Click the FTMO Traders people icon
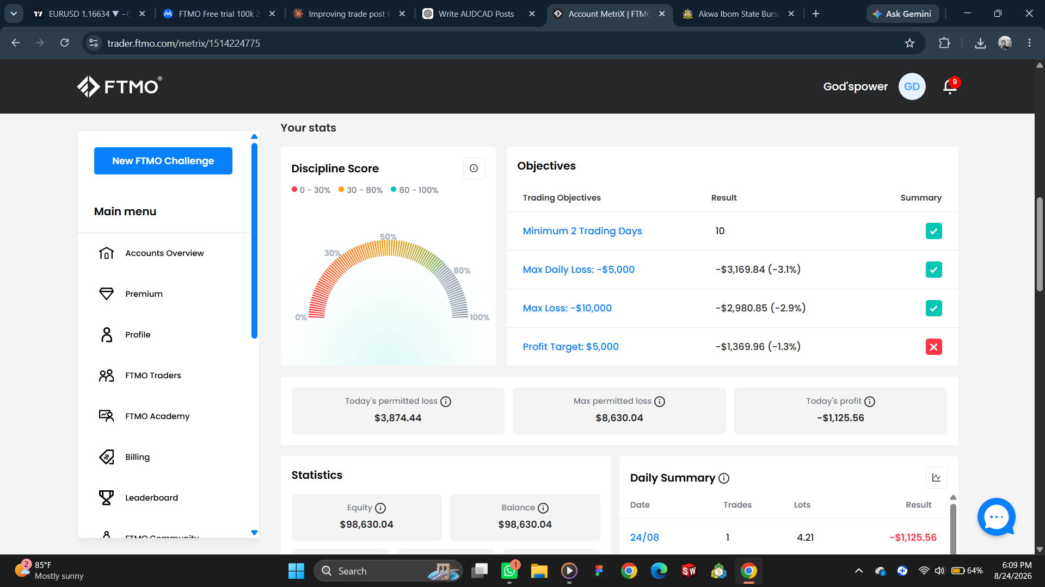Image resolution: width=1045 pixels, height=587 pixels. click(x=106, y=376)
